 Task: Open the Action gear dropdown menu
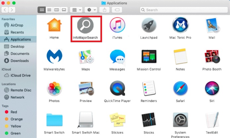pos(91,10)
